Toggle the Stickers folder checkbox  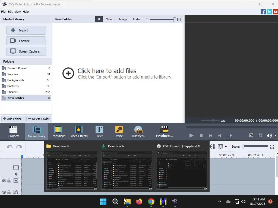[x=4, y=92]
